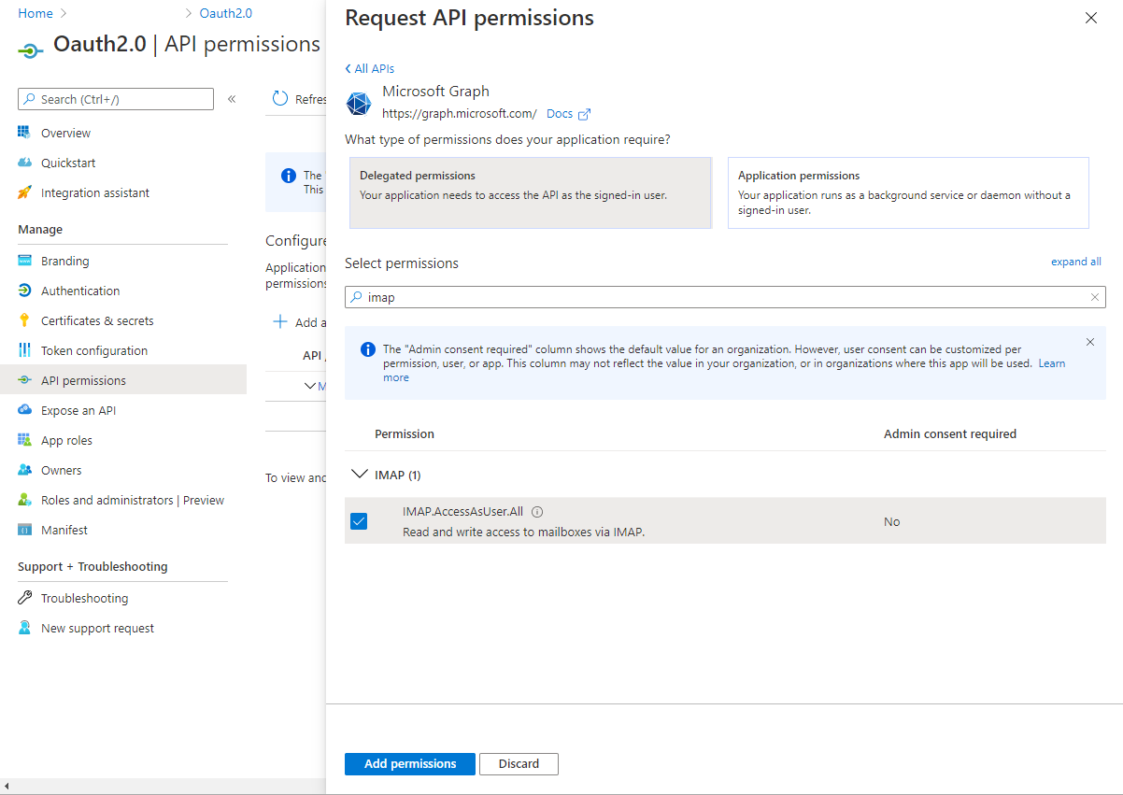Click the permissions search box containing imap
Viewport: 1123px width, 795px height.
click(725, 297)
